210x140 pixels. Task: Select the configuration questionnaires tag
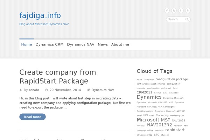pyautogui.click(x=151, y=84)
